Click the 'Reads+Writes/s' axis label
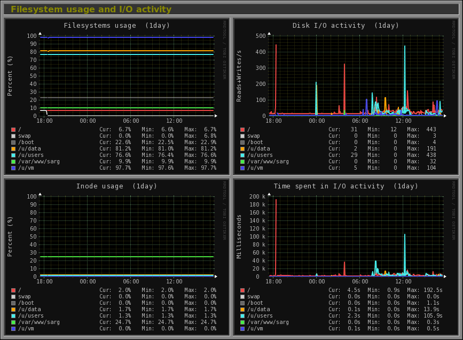 [x=239, y=76]
